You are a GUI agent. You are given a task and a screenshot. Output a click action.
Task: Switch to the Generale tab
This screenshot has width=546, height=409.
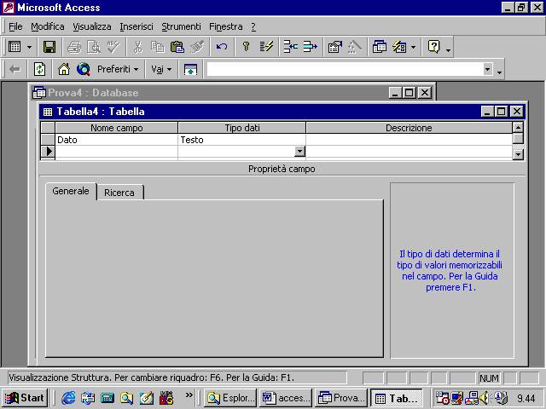[x=71, y=191]
